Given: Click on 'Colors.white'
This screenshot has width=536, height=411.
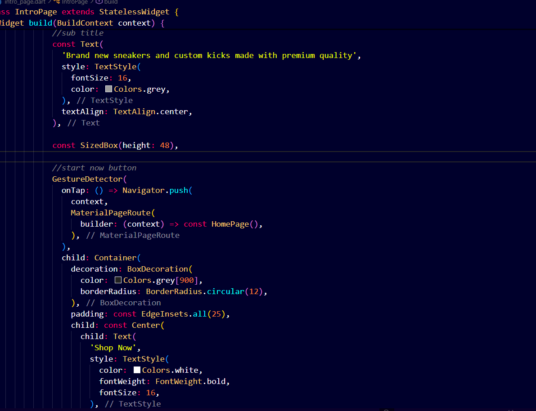Looking at the screenshot, I should pyautogui.click(x=170, y=371).
